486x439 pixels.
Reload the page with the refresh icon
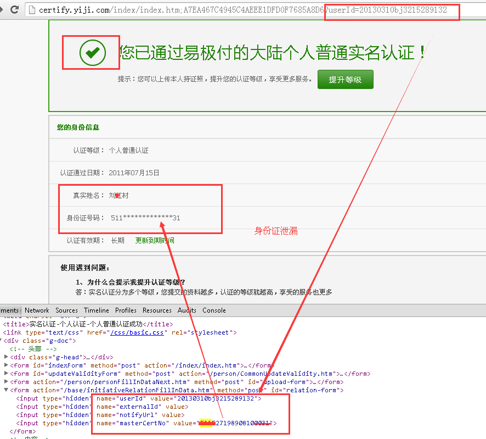(x=15, y=10)
